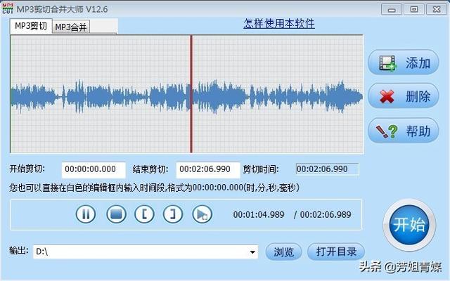Click the red playhead marker on waveform
The image size is (450, 281).
[191, 94]
